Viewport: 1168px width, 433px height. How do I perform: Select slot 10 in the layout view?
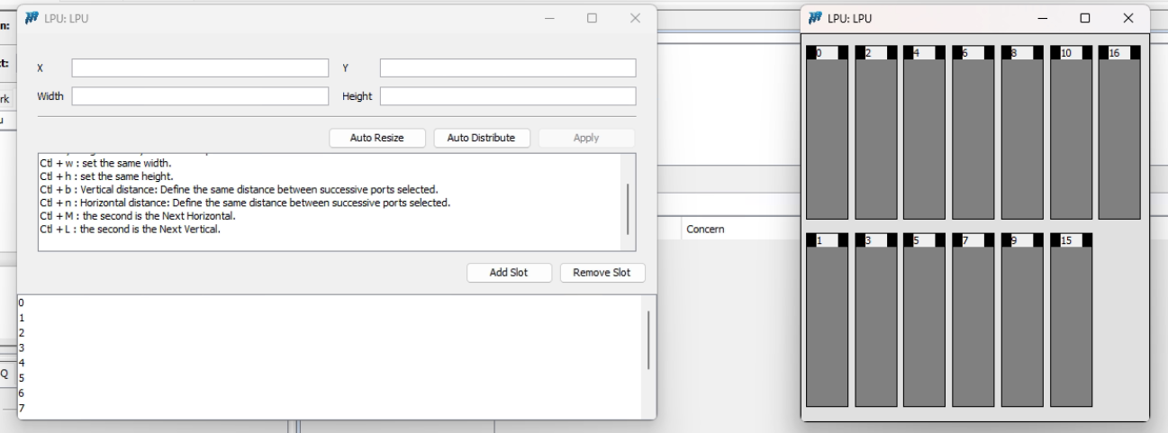(1071, 135)
